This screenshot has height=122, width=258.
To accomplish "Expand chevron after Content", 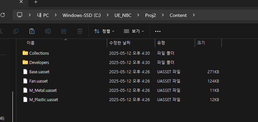I will pyautogui.click(x=194, y=15).
